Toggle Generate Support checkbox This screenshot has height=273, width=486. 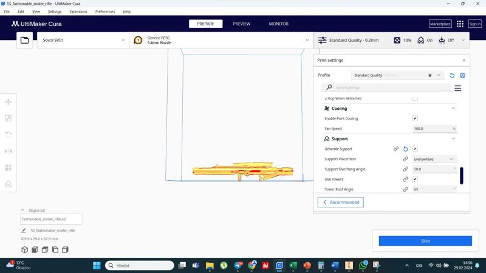coord(415,149)
